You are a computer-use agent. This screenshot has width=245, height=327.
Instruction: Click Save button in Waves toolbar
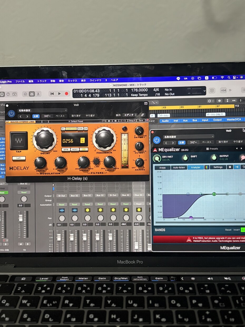[141, 121]
